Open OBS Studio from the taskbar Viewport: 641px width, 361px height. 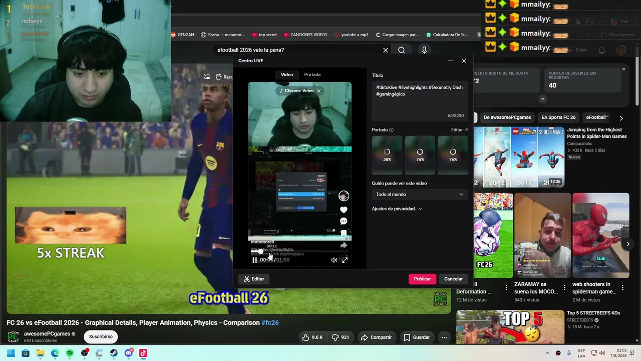(x=85, y=353)
